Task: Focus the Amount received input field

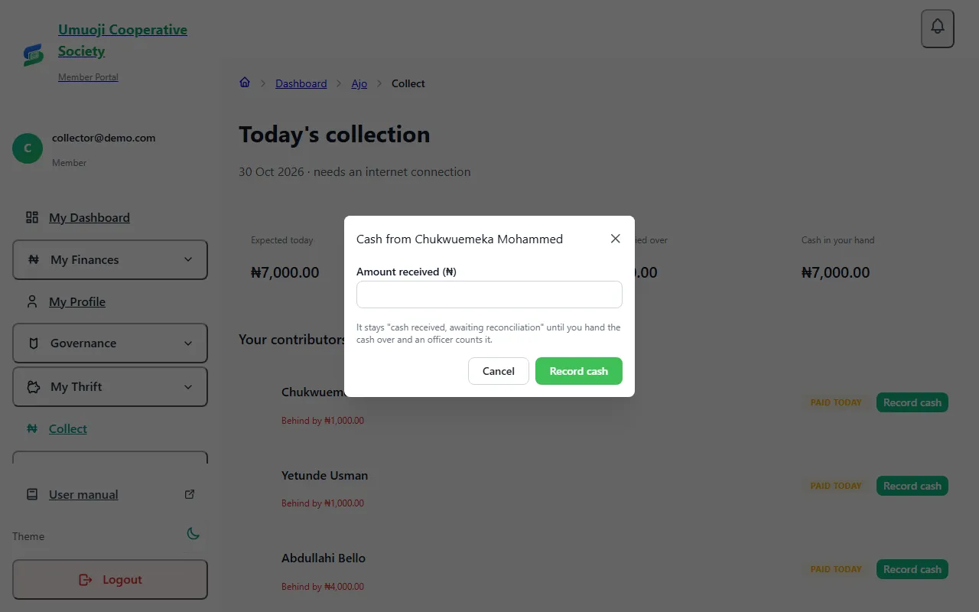Action: click(x=489, y=295)
